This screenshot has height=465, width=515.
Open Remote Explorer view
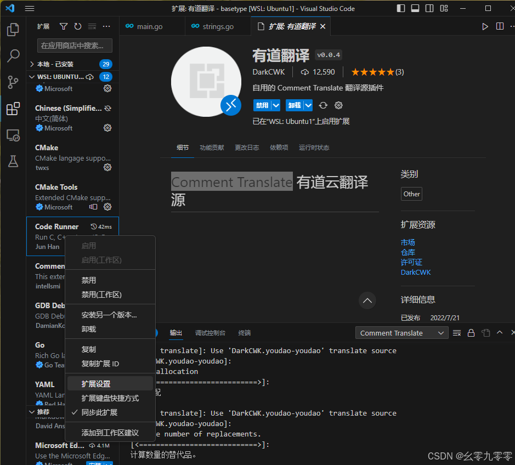tap(13, 135)
